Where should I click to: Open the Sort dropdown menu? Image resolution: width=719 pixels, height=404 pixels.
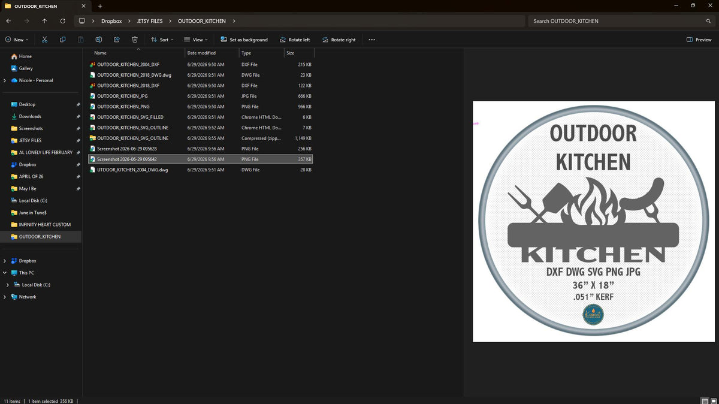click(x=161, y=40)
